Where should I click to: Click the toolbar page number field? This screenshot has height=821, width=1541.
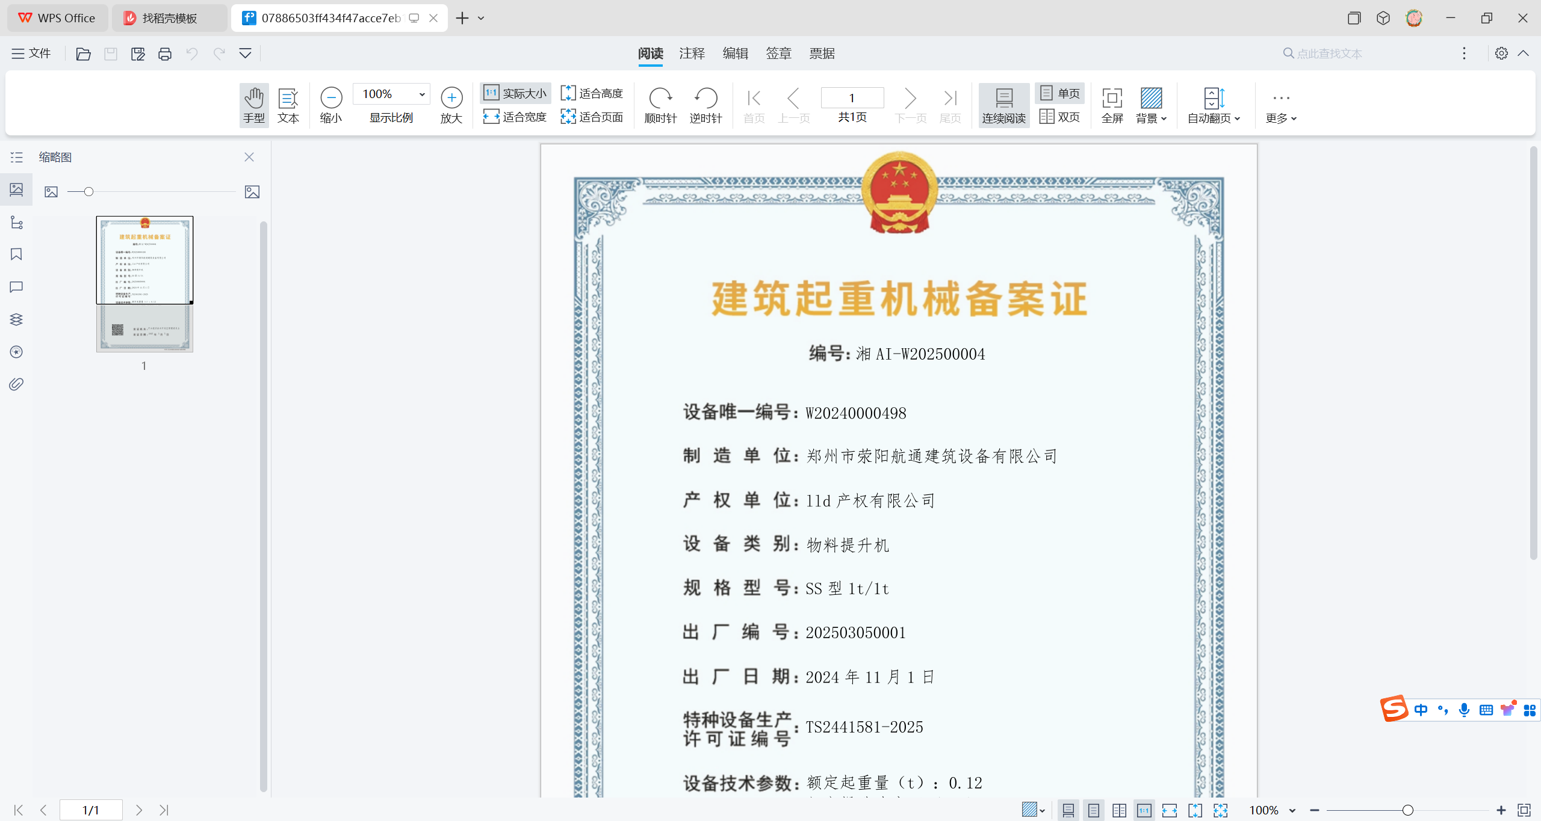tap(852, 97)
